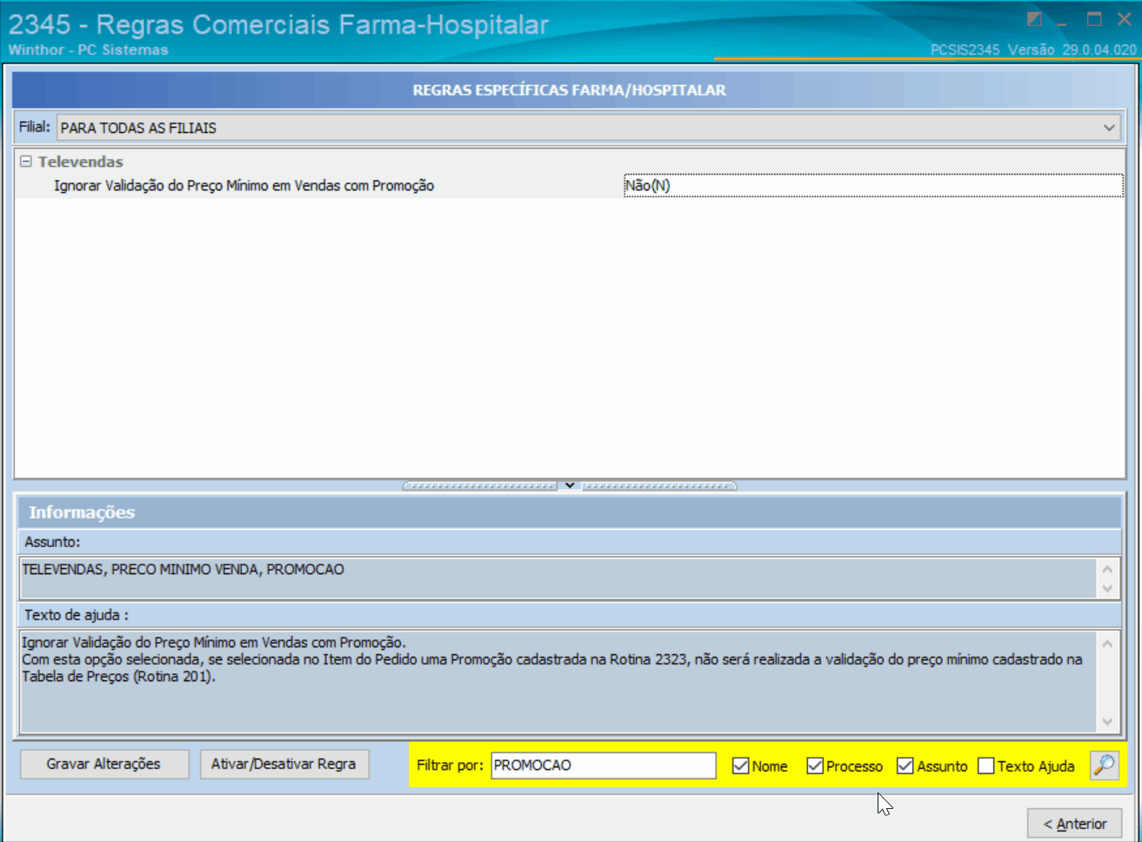
Task: Close the 2345 window
Action: (x=1124, y=19)
